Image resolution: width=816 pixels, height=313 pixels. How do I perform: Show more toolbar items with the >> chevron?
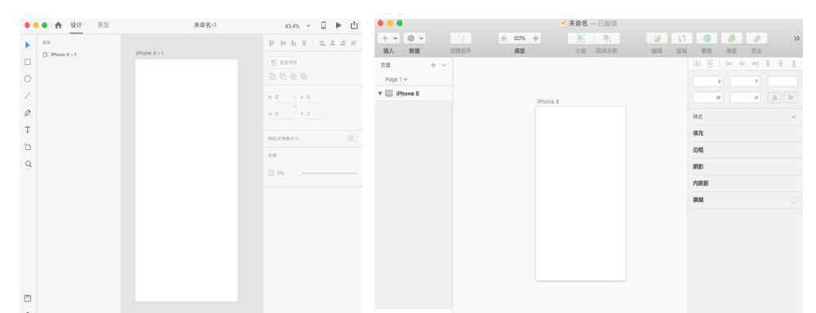coord(796,38)
